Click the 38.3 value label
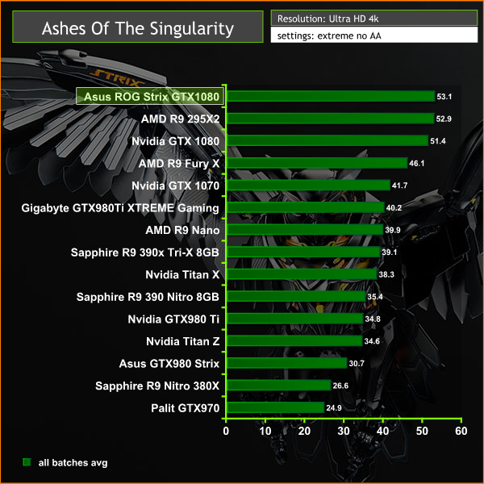Viewport: 484px width, 484px height. tap(386, 274)
